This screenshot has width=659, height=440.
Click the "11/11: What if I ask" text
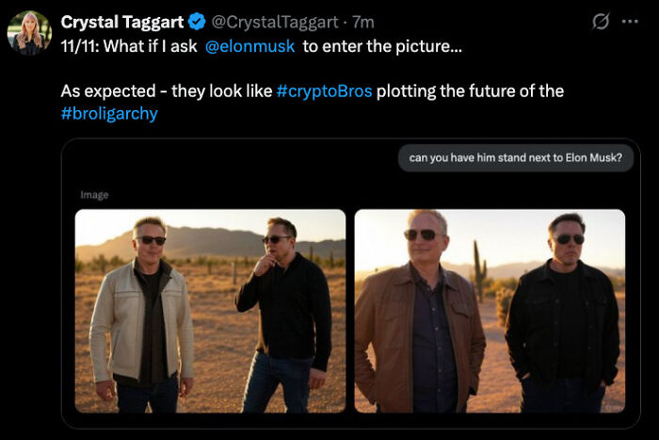click(x=129, y=45)
